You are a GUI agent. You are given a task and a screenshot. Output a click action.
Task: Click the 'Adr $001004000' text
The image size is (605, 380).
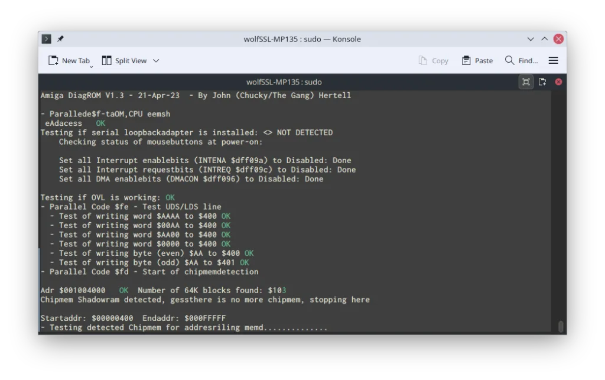pyautogui.click(x=73, y=290)
